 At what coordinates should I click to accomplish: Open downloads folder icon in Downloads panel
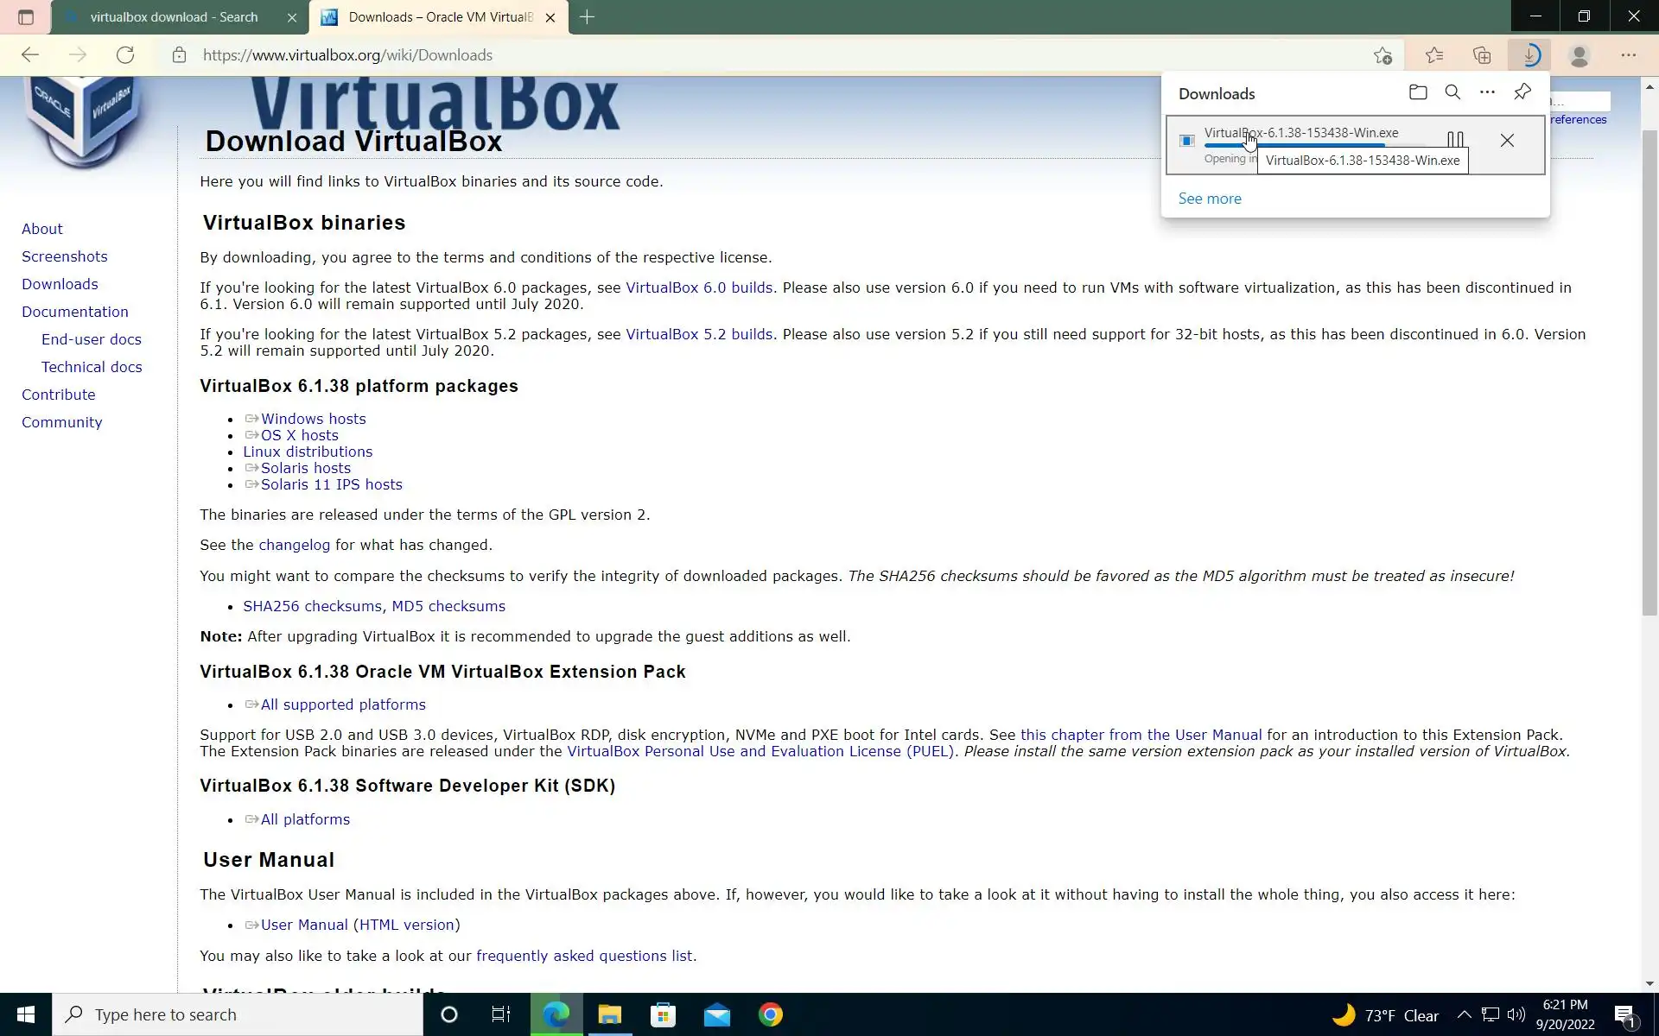(x=1417, y=92)
